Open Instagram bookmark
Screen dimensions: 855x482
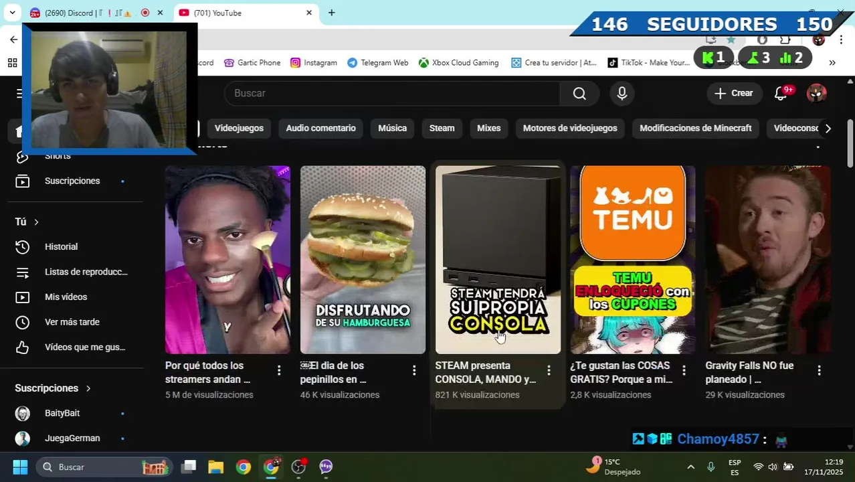[314, 63]
